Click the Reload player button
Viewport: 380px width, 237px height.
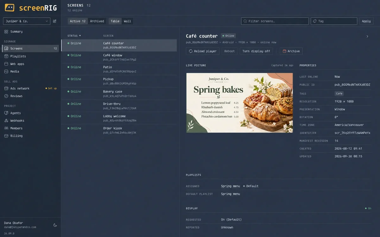click(x=203, y=51)
